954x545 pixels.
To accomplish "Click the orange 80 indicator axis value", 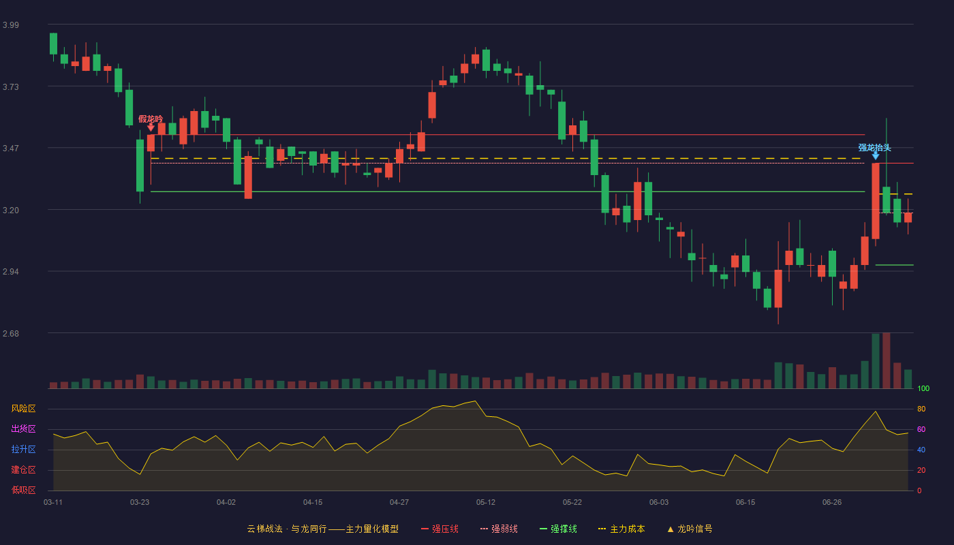I will coord(921,409).
